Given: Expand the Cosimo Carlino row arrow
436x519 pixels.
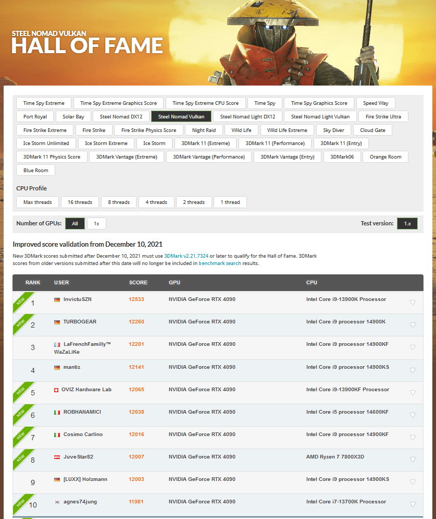Looking at the screenshot, I should click(x=413, y=438).
